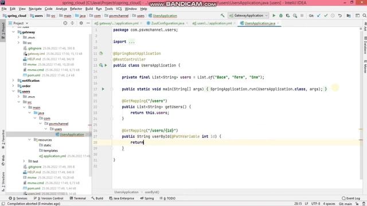367x206 pixels.
Task: Open Maven tool window on right edge
Action: [365, 66]
